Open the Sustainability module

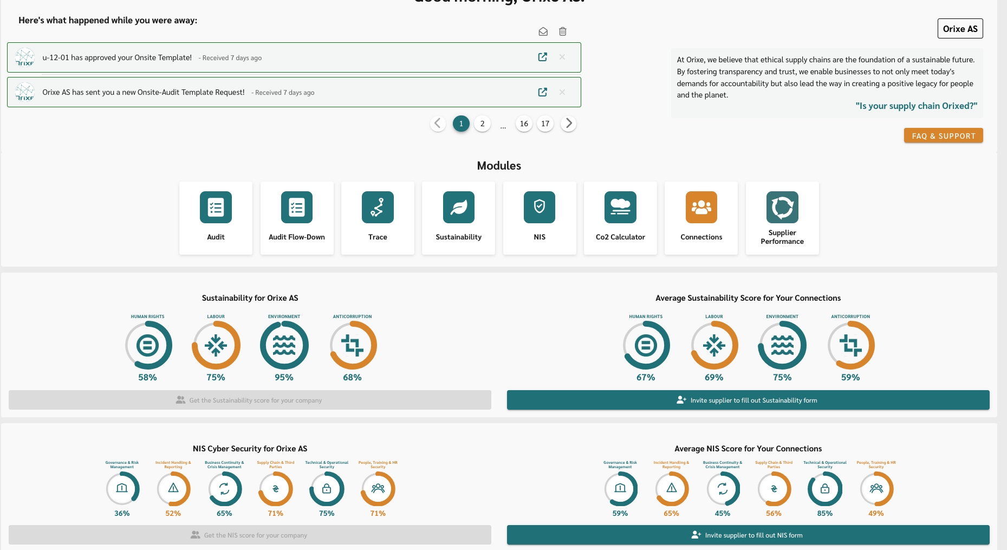pyautogui.click(x=458, y=218)
